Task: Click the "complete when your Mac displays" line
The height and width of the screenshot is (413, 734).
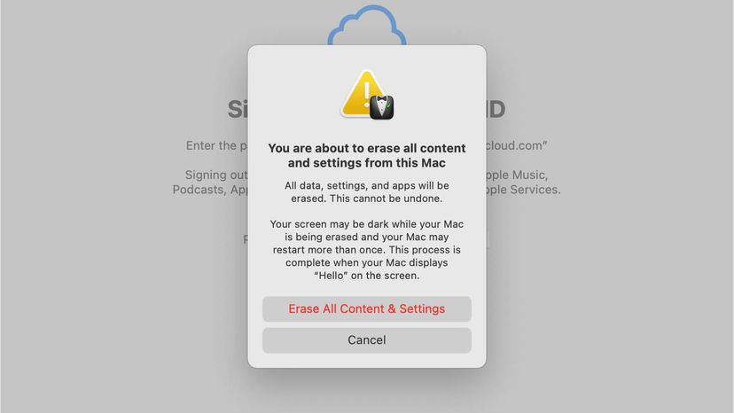Action: pos(366,262)
